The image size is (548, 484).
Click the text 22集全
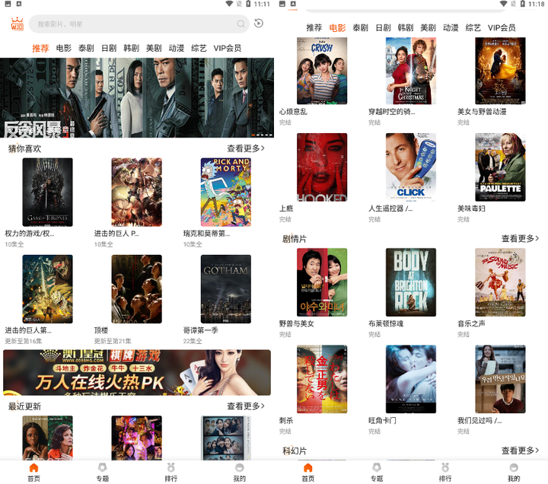pyautogui.click(x=193, y=341)
